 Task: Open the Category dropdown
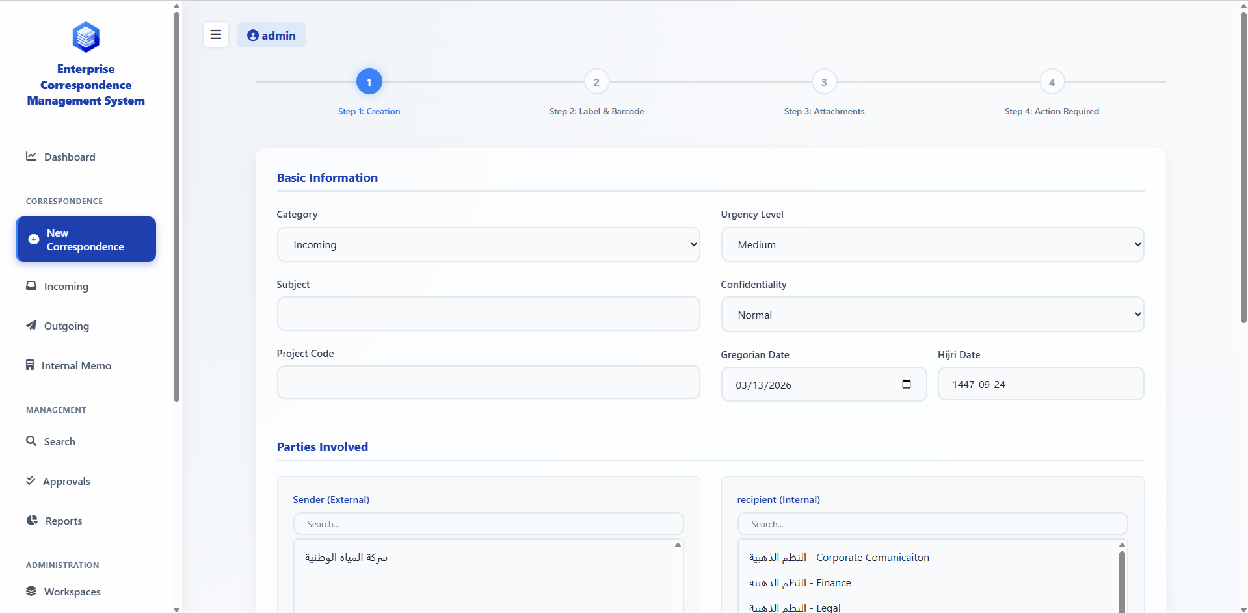[488, 244]
